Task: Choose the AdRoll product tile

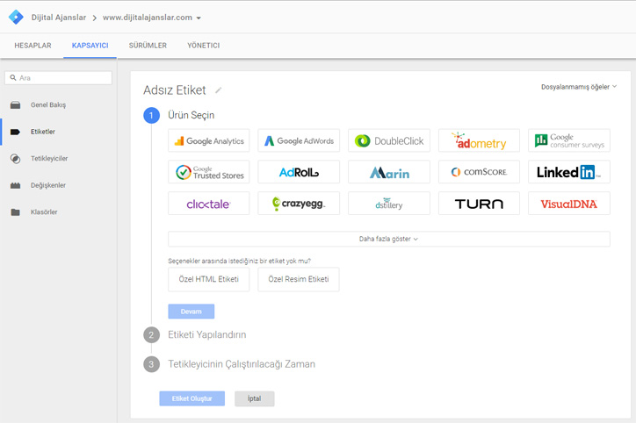Action: 299,172
